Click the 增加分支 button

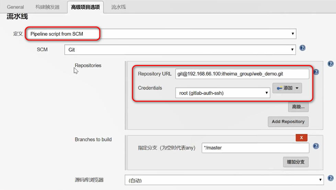[x=296, y=162]
